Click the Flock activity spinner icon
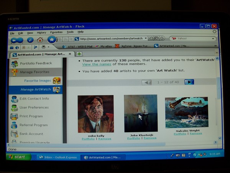The height and width of the screenshot is (173, 230). pos(214,32)
